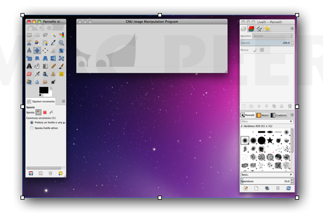Select the Pencil tool
Viewport: 323px width, 215px height.
[54, 66]
